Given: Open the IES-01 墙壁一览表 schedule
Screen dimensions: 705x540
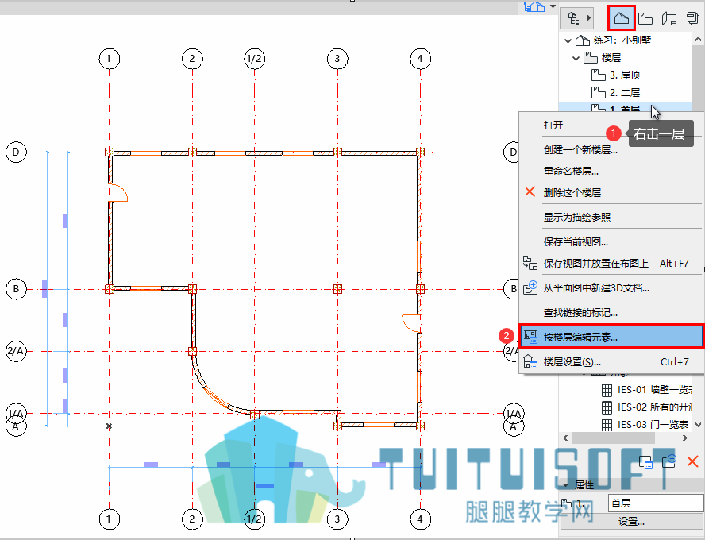Looking at the screenshot, I should (646, 390).
